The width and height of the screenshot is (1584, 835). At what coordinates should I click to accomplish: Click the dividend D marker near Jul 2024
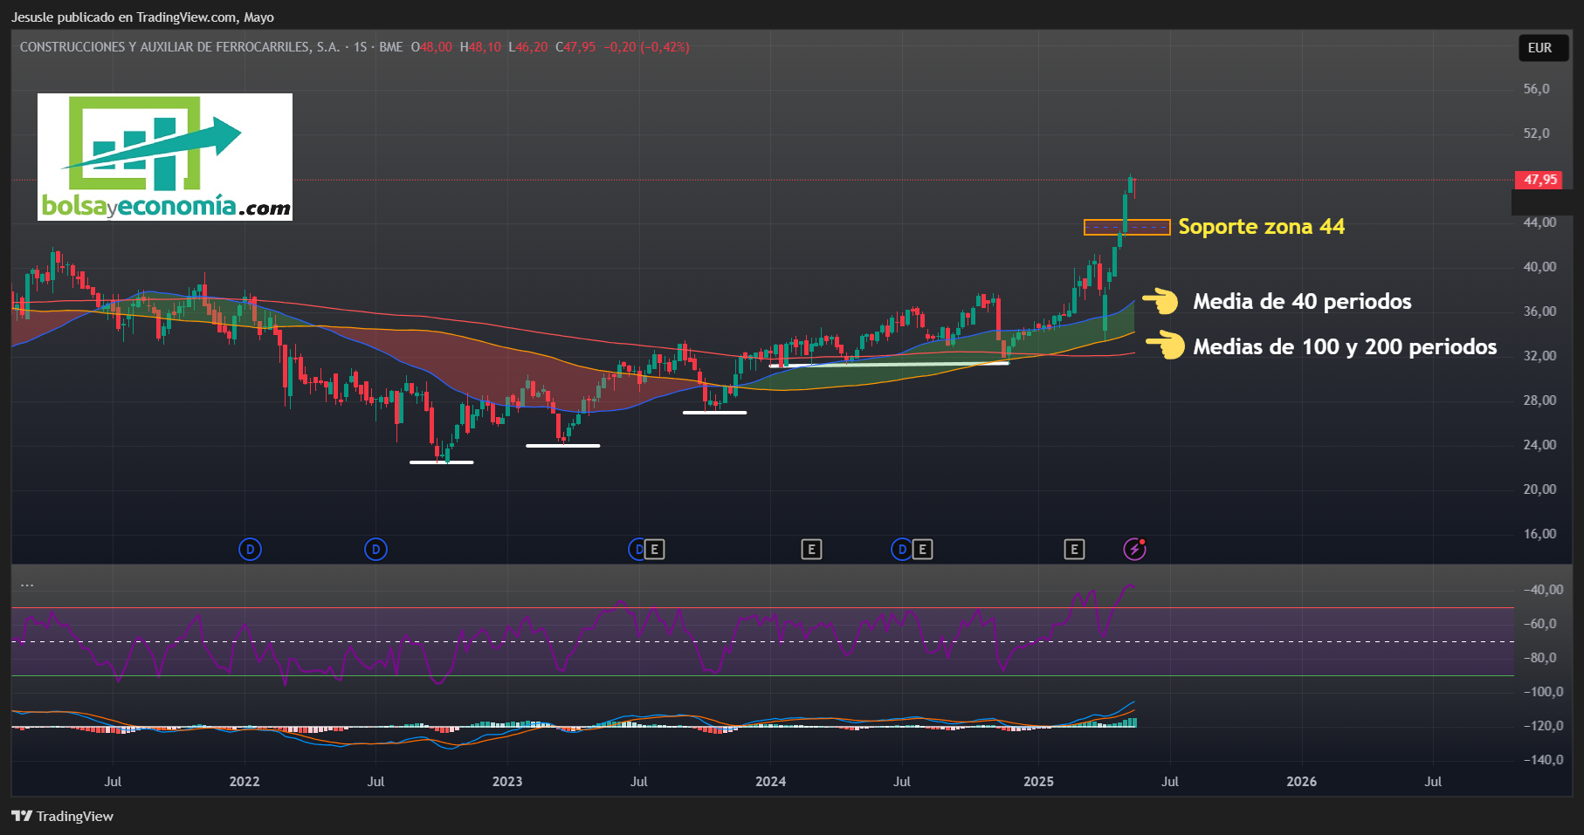(x=901, y=549)
